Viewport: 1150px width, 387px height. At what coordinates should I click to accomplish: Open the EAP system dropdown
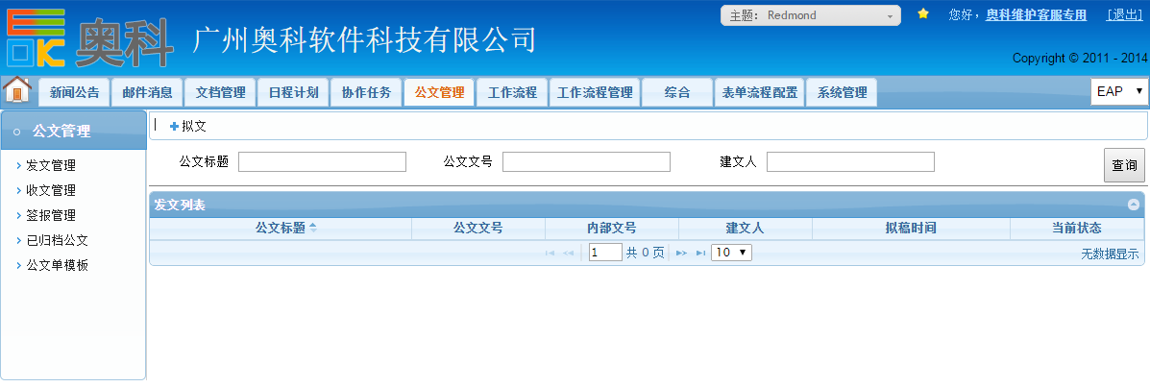(x=1119, y=91)
